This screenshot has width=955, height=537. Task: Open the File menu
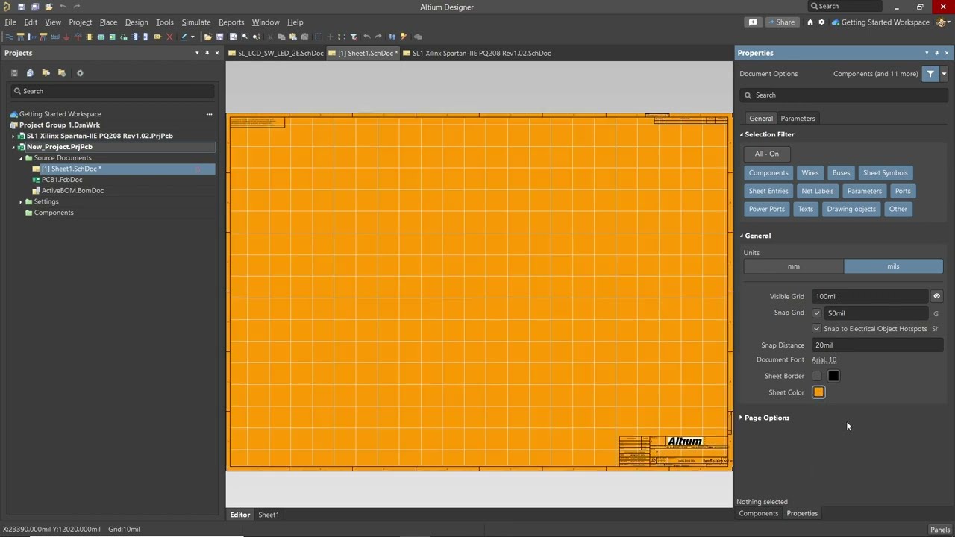[10, 22]
